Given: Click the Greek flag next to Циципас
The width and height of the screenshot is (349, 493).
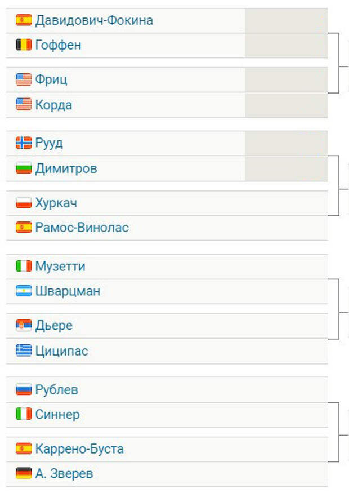Looking at the screenshot, I should click(24, 350).
